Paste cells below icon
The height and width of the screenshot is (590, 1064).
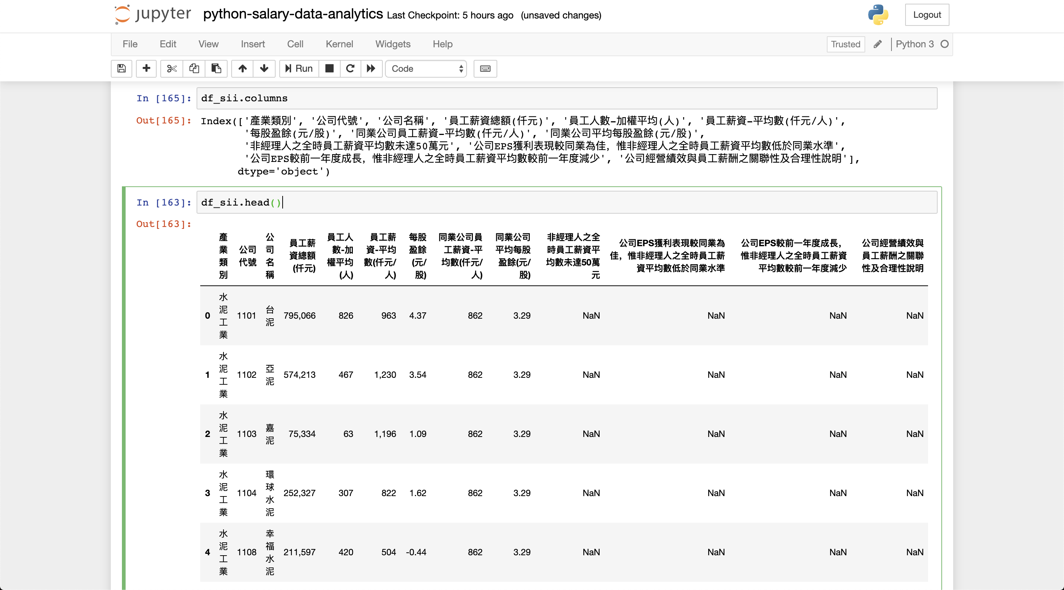point(216,69)
